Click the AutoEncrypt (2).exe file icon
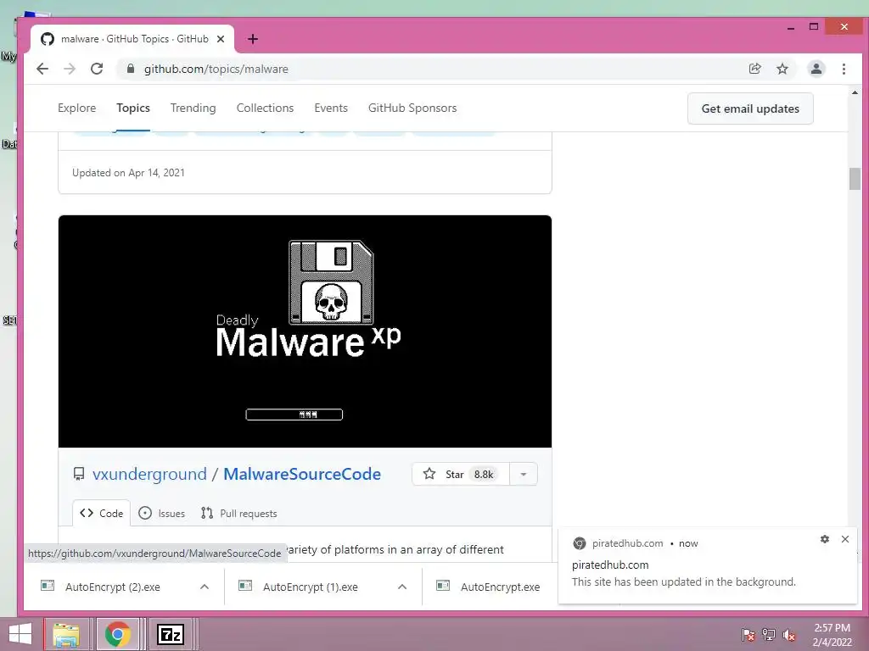This screenshot has height=651, width=869. (48, 586)
